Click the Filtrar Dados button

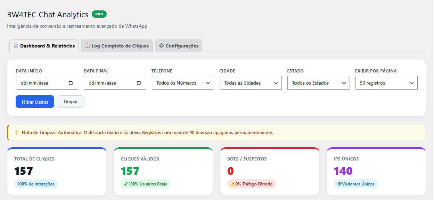[x=35, y=102]
